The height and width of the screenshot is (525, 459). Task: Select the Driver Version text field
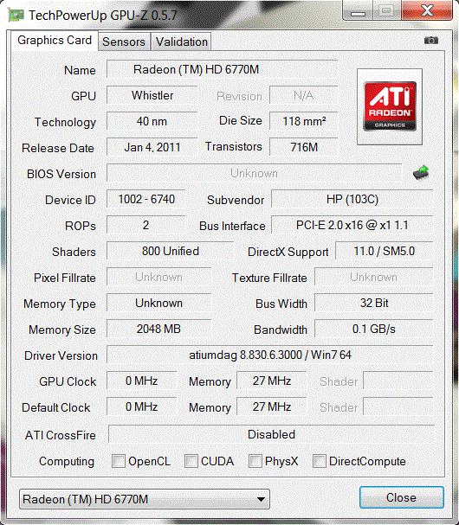[270, 355]
